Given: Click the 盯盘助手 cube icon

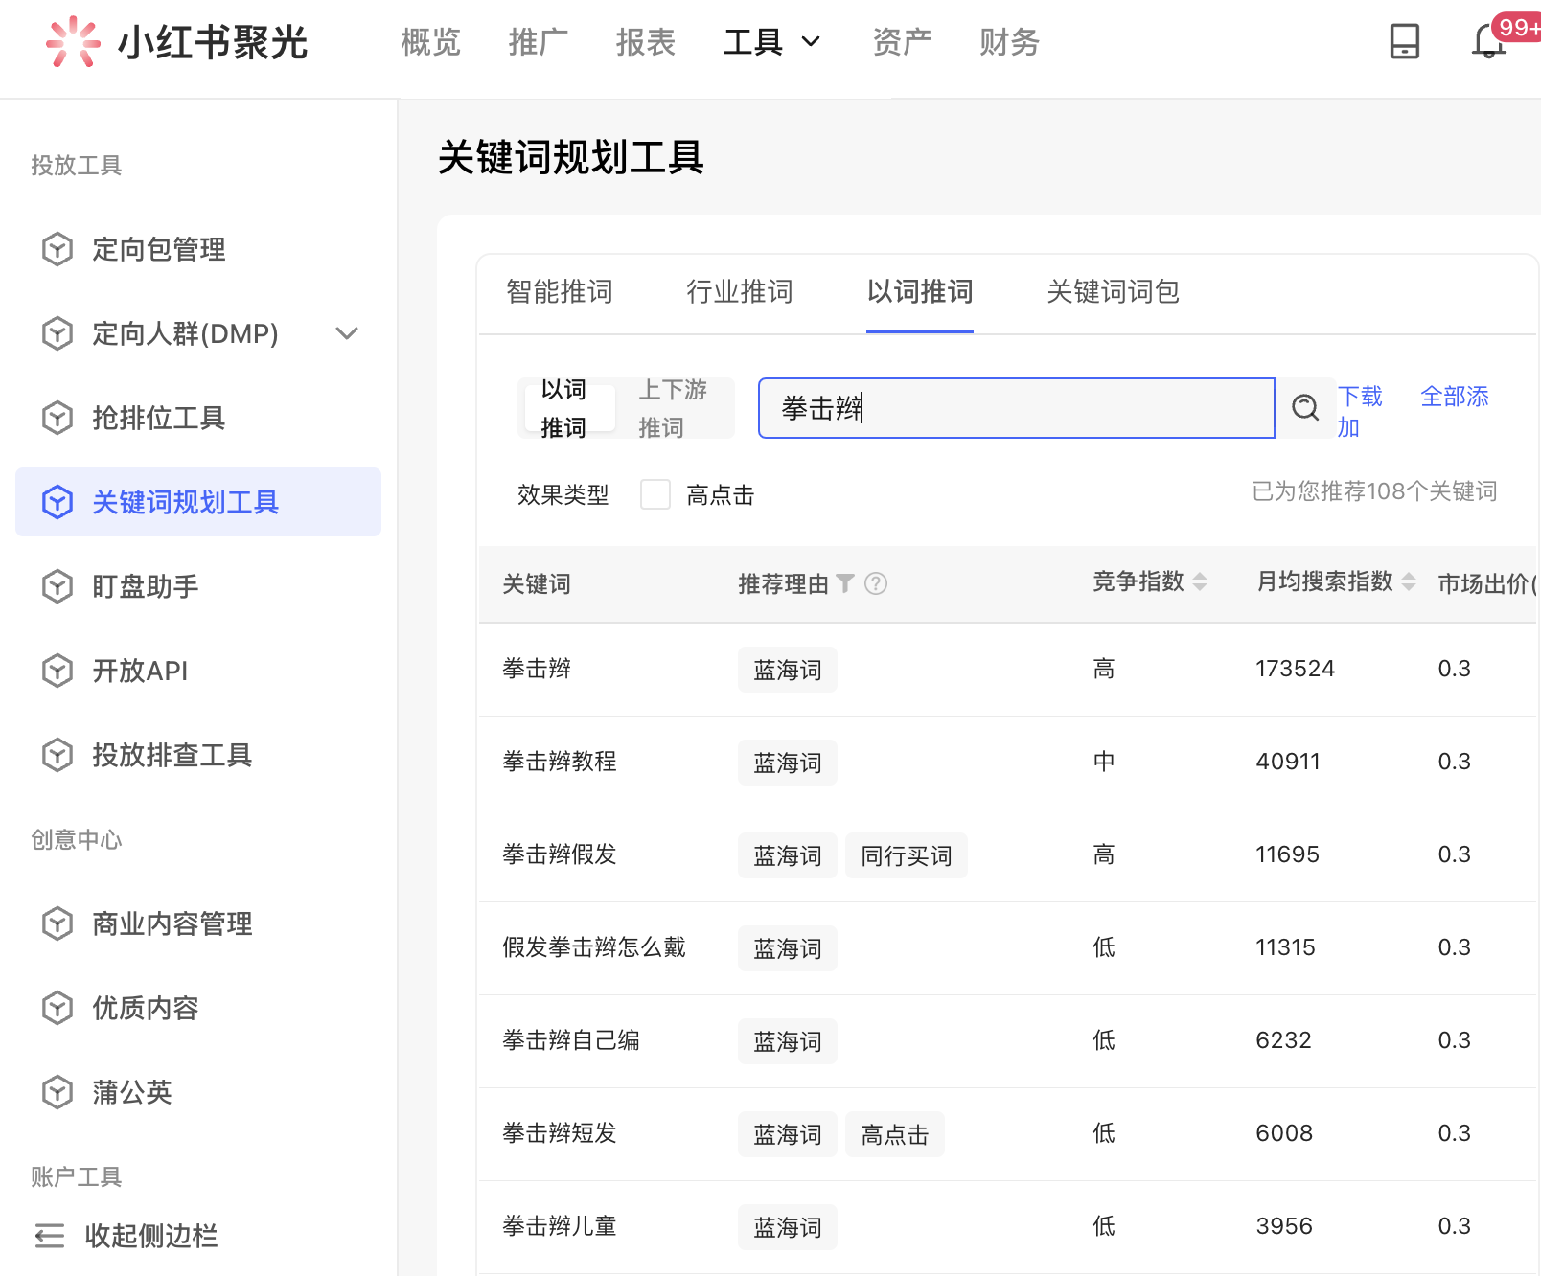Looking at the screenshot, I should point(57,586).
